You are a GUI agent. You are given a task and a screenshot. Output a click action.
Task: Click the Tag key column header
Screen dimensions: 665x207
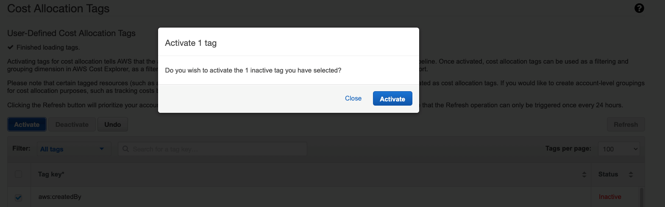(51, 174)
